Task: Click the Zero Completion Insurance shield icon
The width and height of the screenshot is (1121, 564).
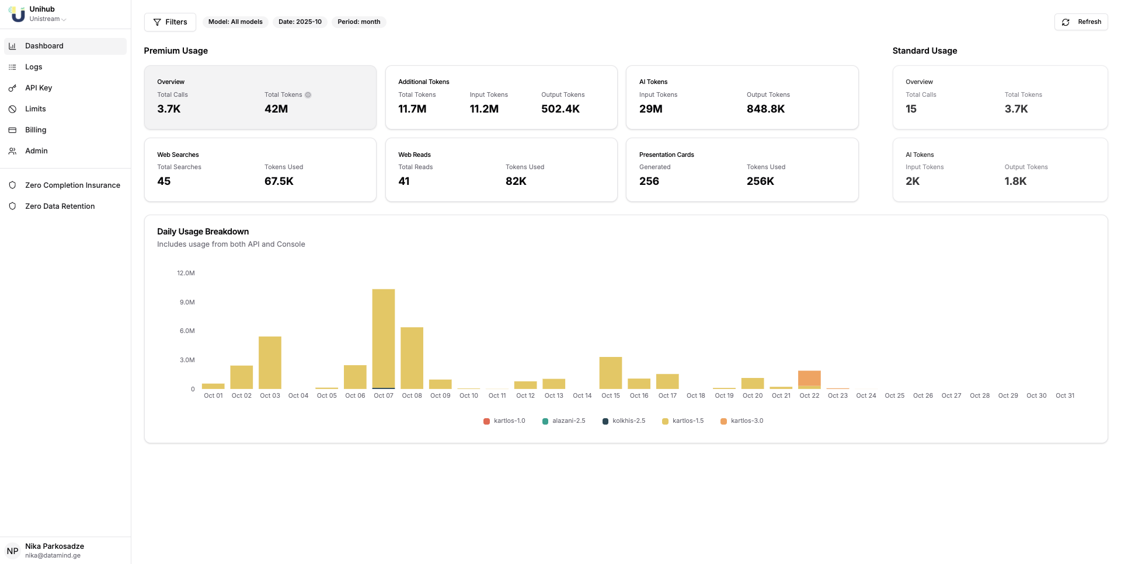Action: coord(12,185)
